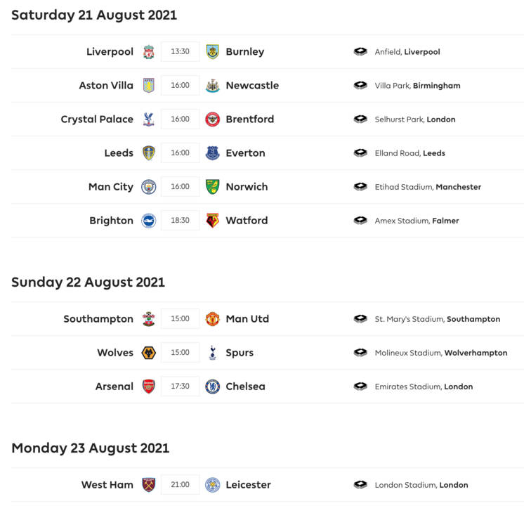The width and height of the screenshot is (524, 506).
Task: Click the Molineux Stadium, Wolverhampton venue
Action: [440, 353]
